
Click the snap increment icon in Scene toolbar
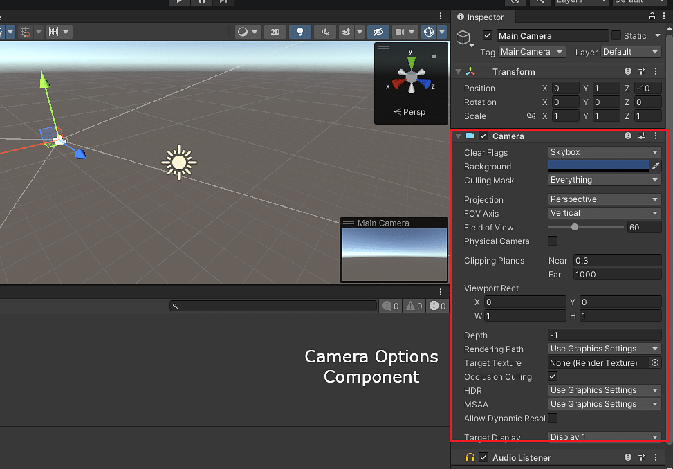coord(54,32)
